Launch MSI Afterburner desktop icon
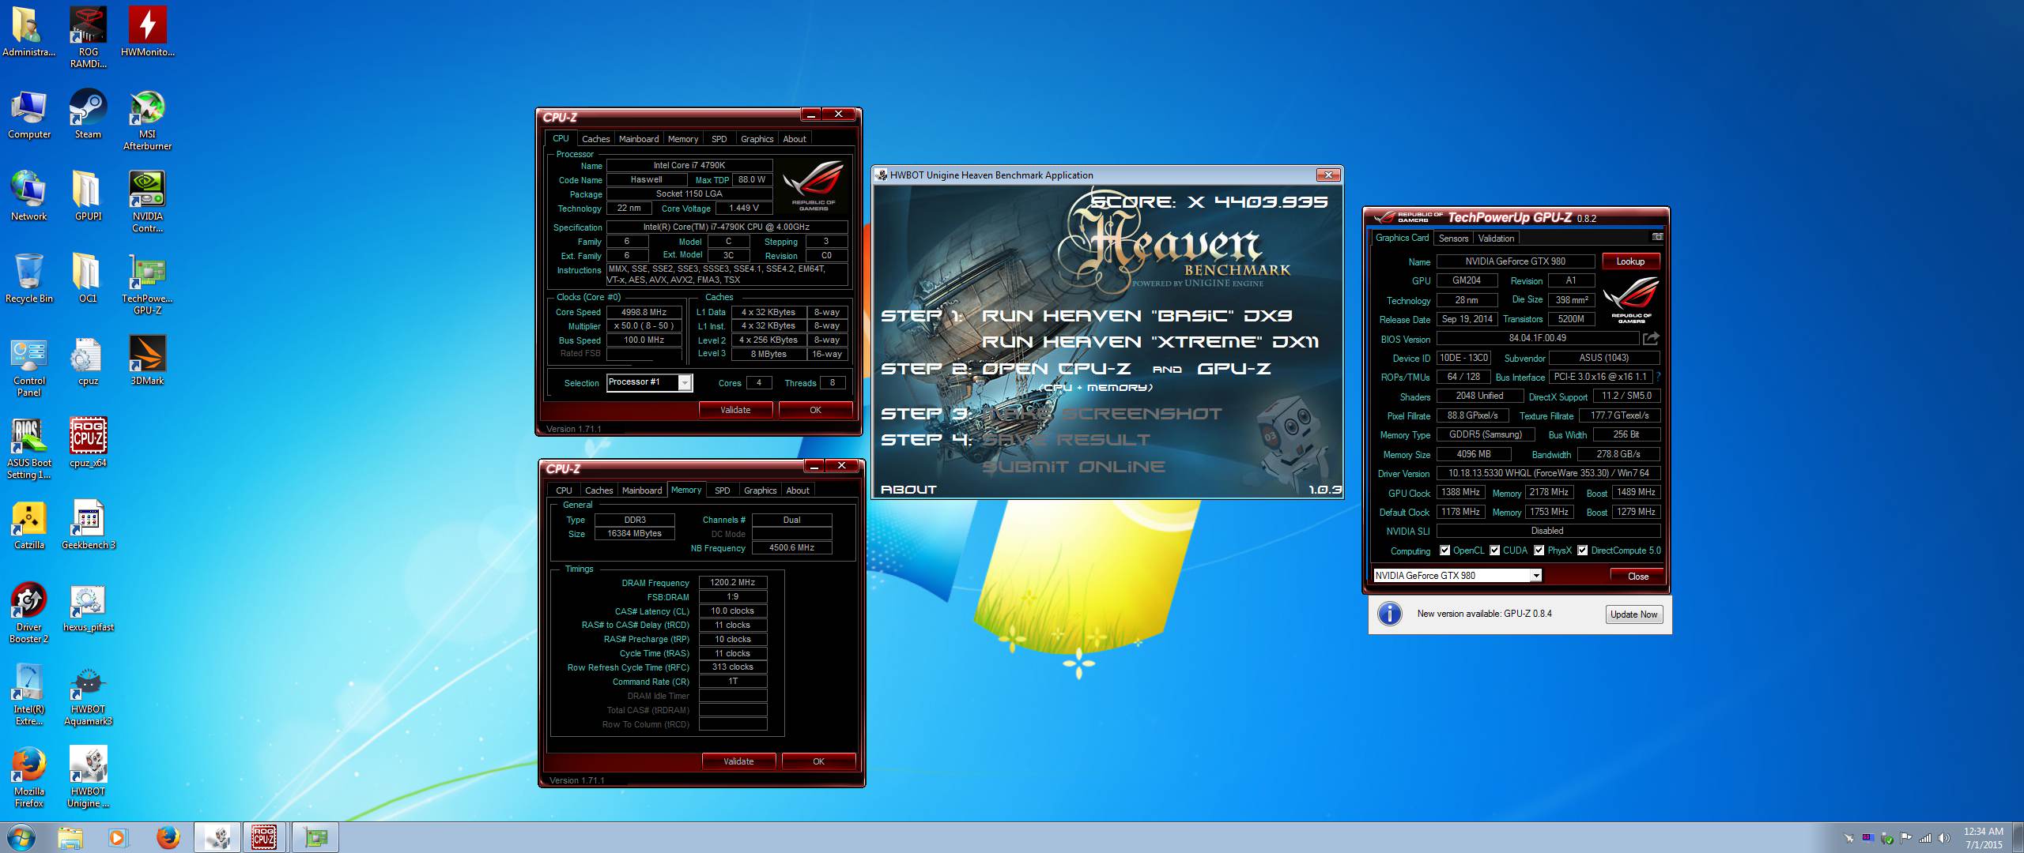Image resolution: width=2024 pixels, height=853 pixels. pos(147,119)
